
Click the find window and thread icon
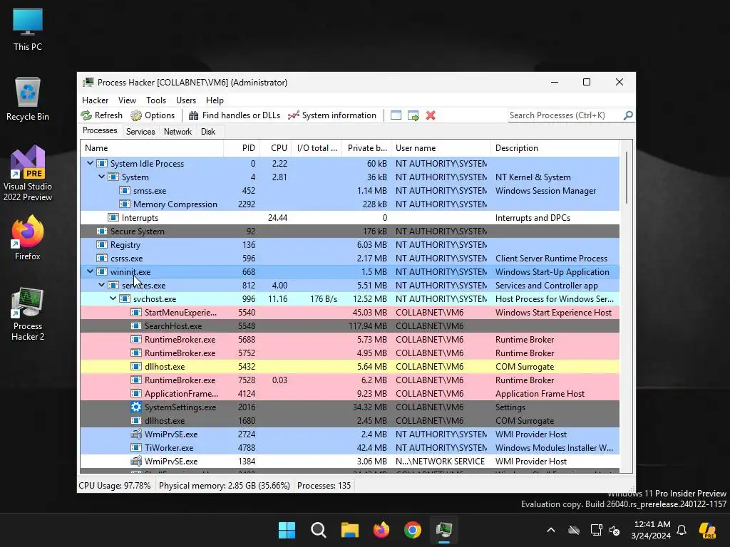[413, 115]
